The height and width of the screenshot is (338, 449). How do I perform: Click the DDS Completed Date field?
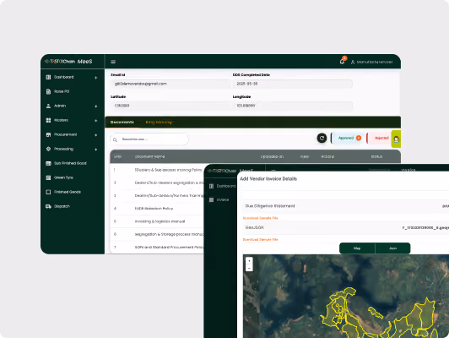[x=293, y=84]
